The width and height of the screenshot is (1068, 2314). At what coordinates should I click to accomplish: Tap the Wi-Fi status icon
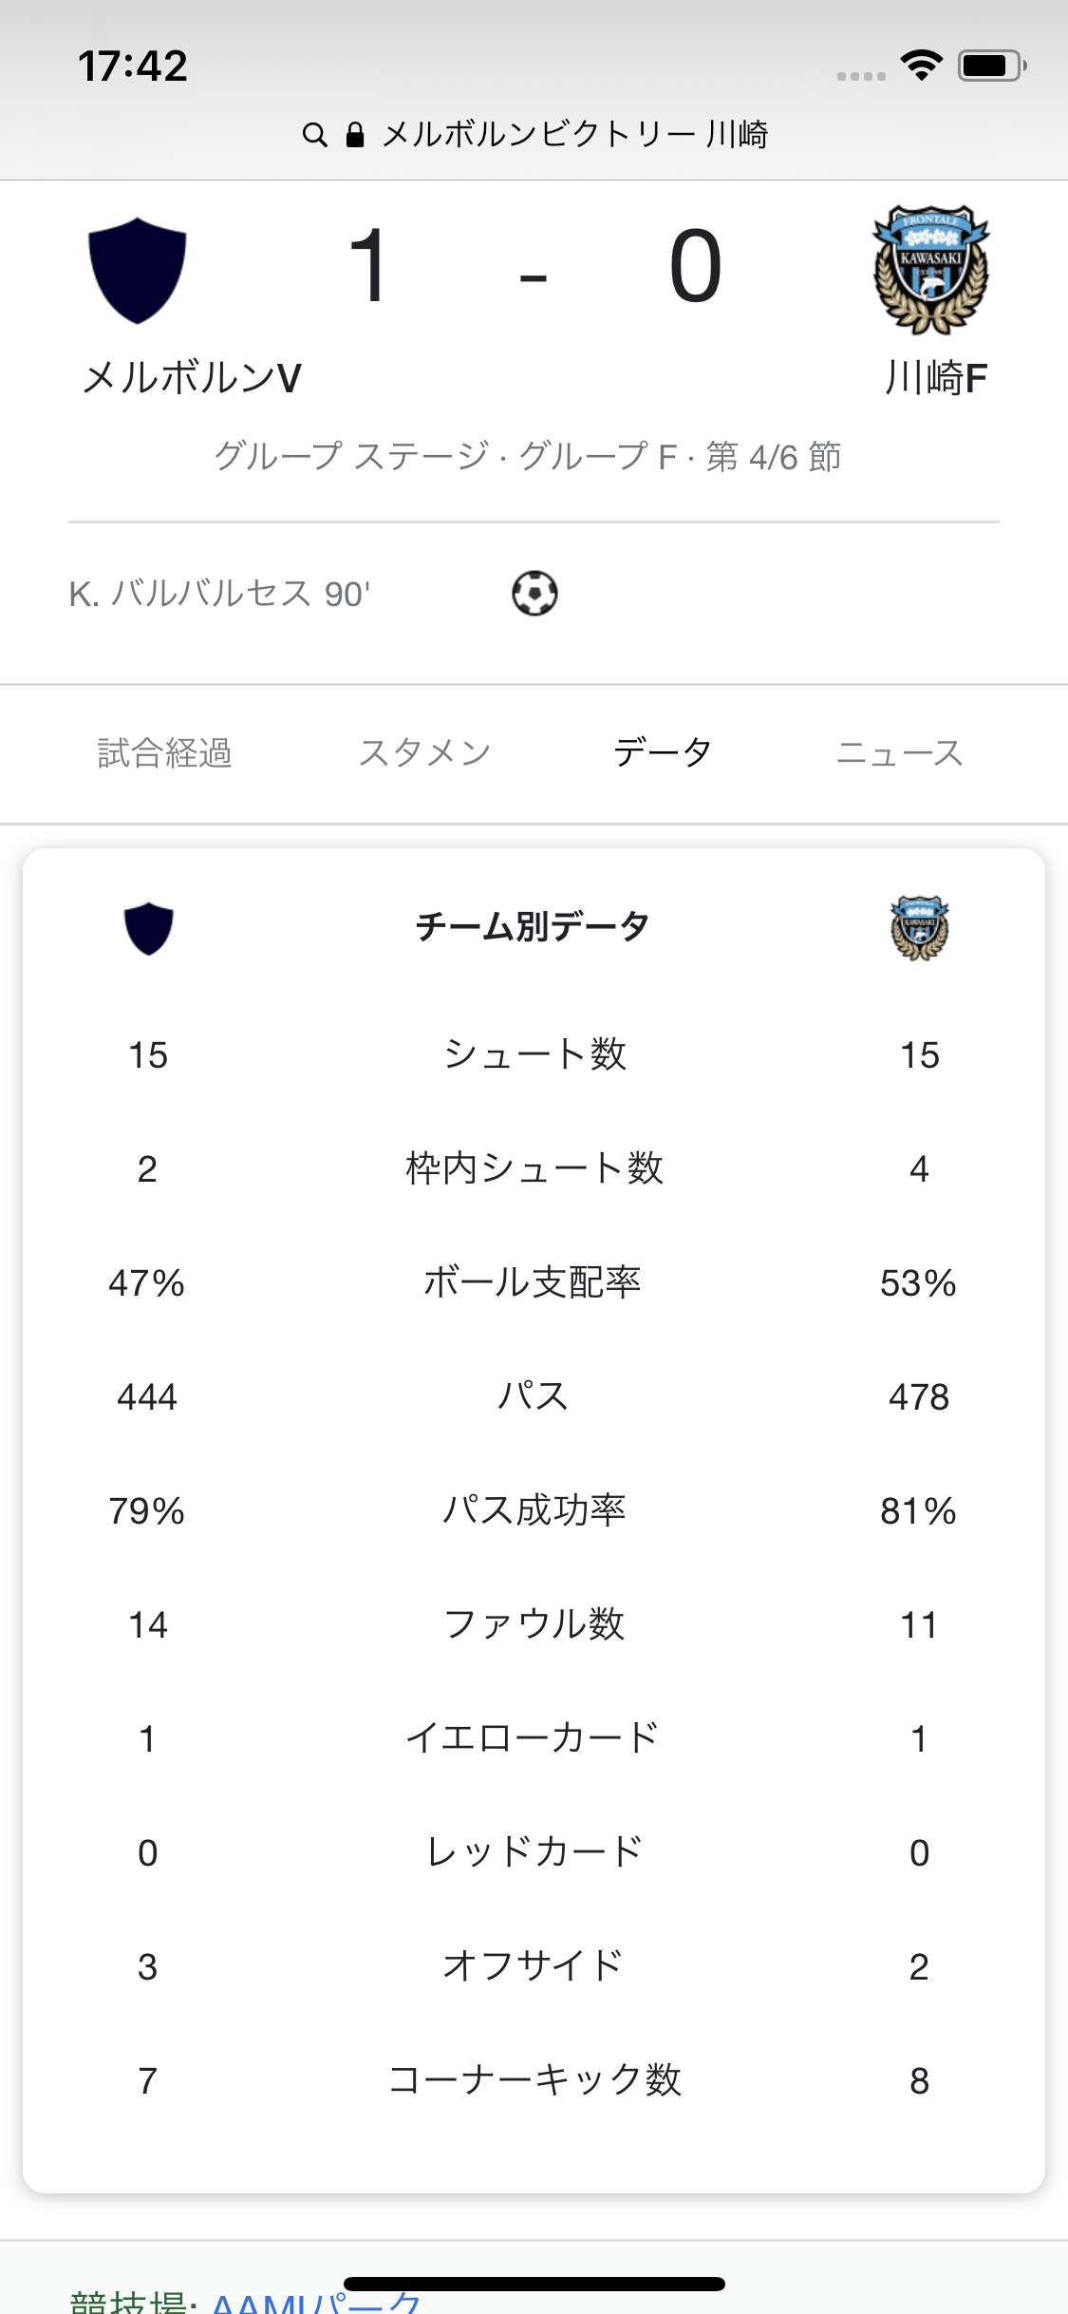[921, 66]
